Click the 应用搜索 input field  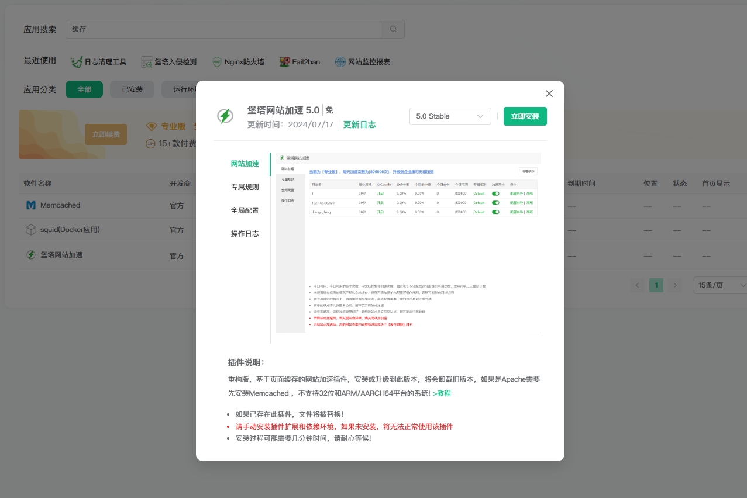tap(223, 29)
